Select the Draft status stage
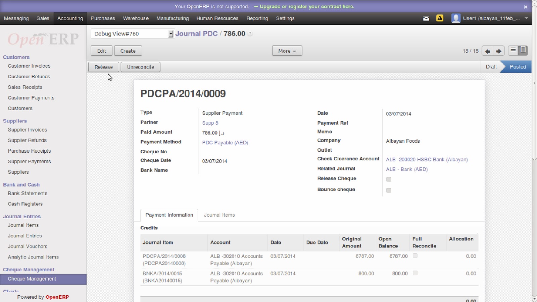 (x=491, y=67)
